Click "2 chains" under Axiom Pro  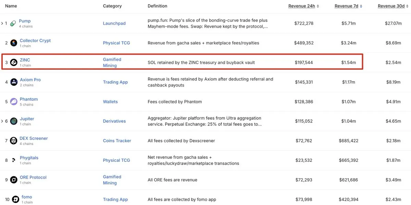(x=27, y=85)
